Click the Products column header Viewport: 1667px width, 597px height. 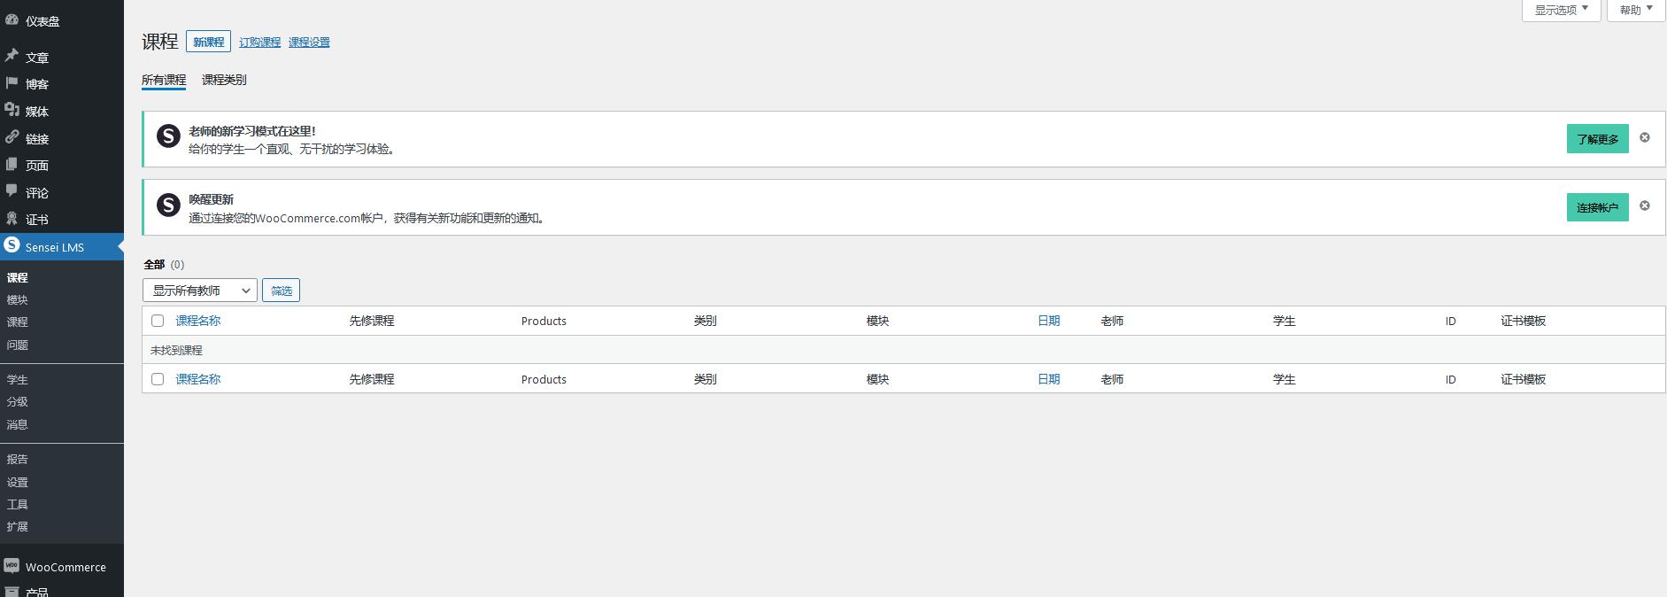coord(544,321)
